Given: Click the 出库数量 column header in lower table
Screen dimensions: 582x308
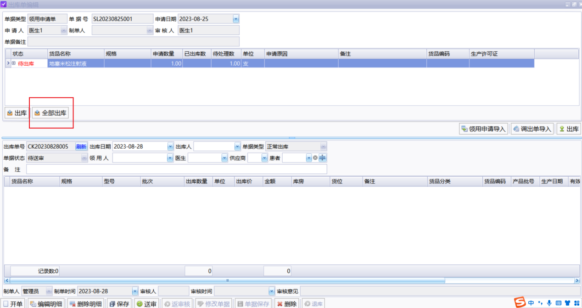Looking at the screenshot, I should coord(199,181).
